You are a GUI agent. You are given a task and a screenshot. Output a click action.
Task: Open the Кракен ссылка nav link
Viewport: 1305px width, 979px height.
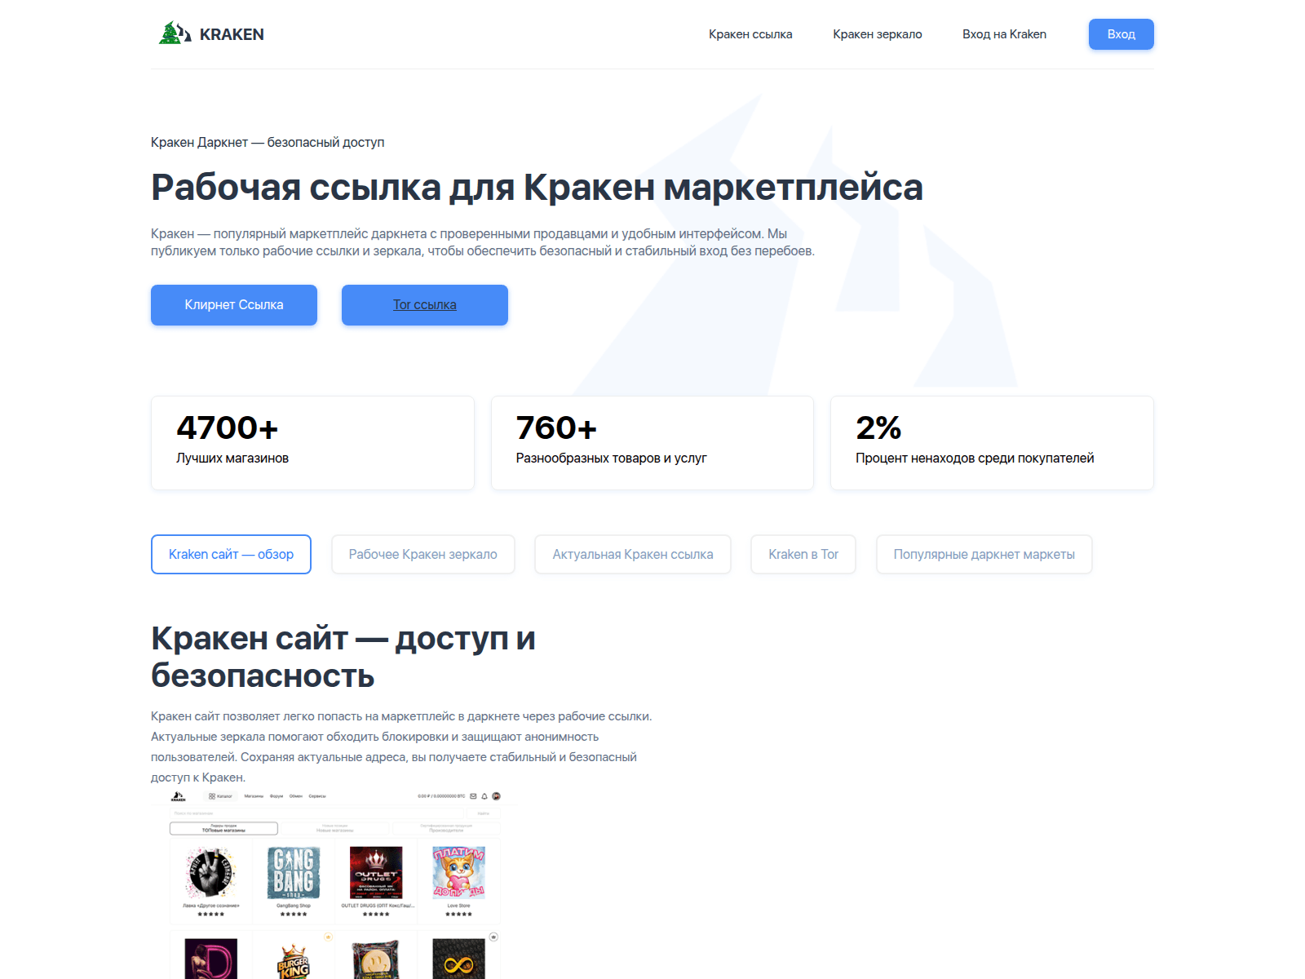[750, 34]
